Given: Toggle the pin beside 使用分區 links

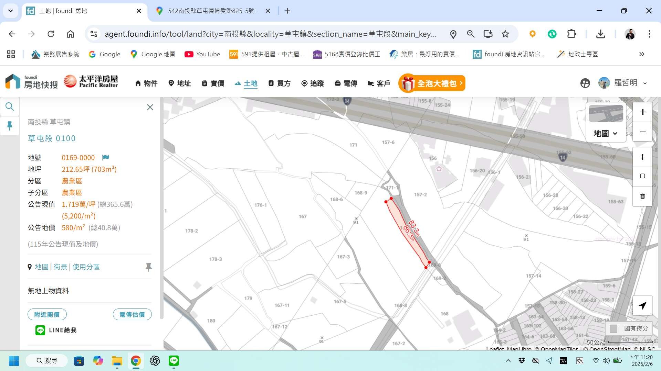Looking at the screenshot, I should (x=148, y=267).
